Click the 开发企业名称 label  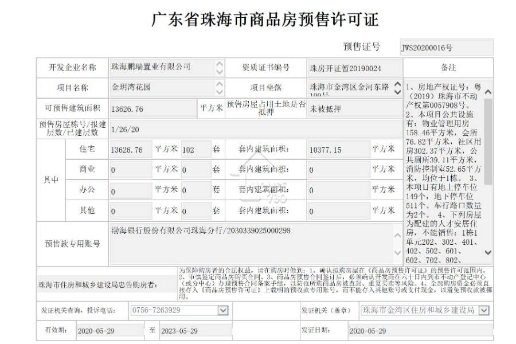(72, 68)
